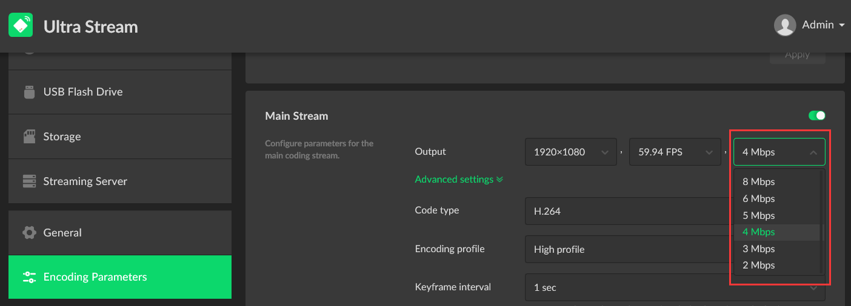The image size is (851, 306).
Task: Click the Admin user avatar icon
Action: (x=785, y=25)
